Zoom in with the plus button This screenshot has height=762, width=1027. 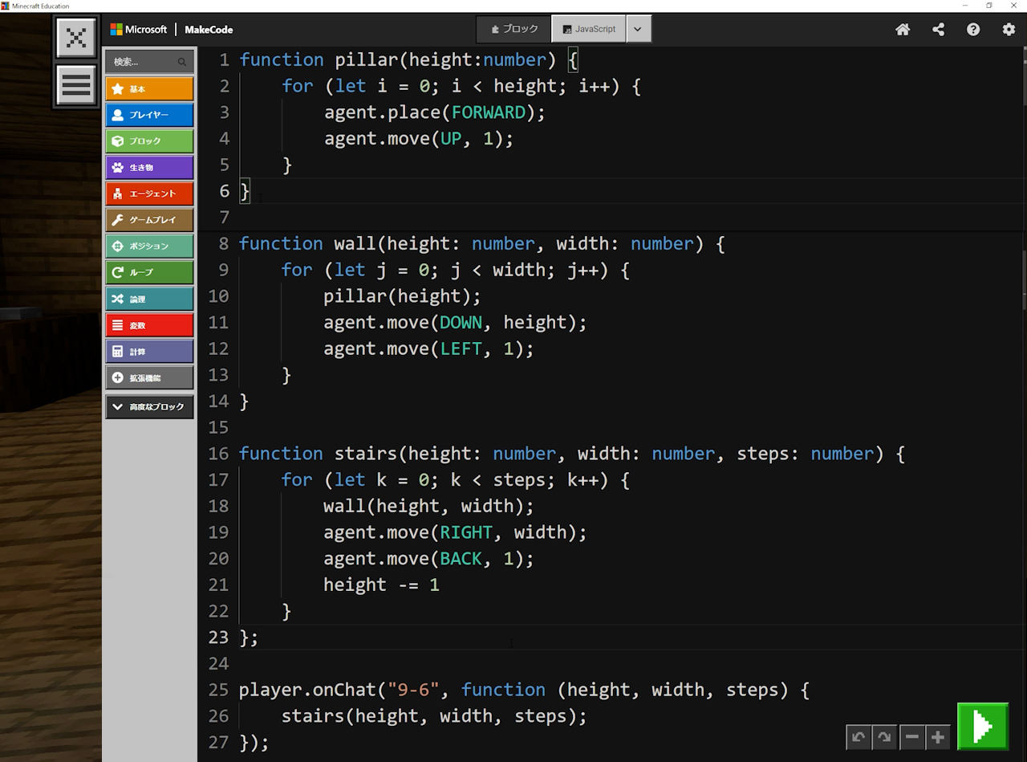[x=937, y=737]
